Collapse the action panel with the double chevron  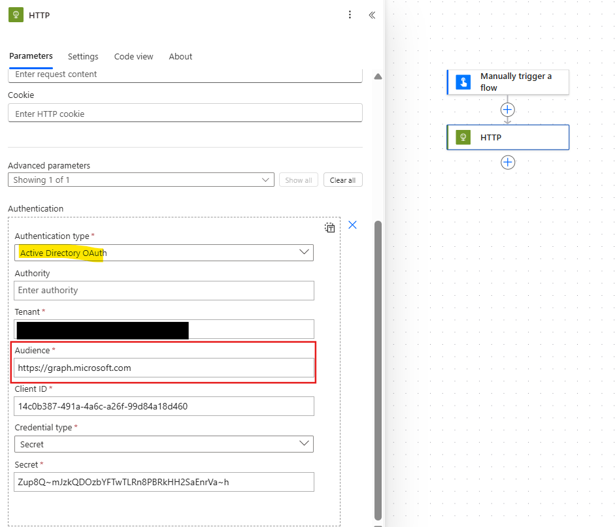[x=371, y=15]
